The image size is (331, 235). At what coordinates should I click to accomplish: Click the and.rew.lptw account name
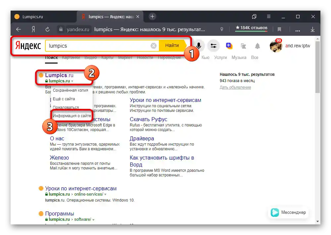point(298,46)
